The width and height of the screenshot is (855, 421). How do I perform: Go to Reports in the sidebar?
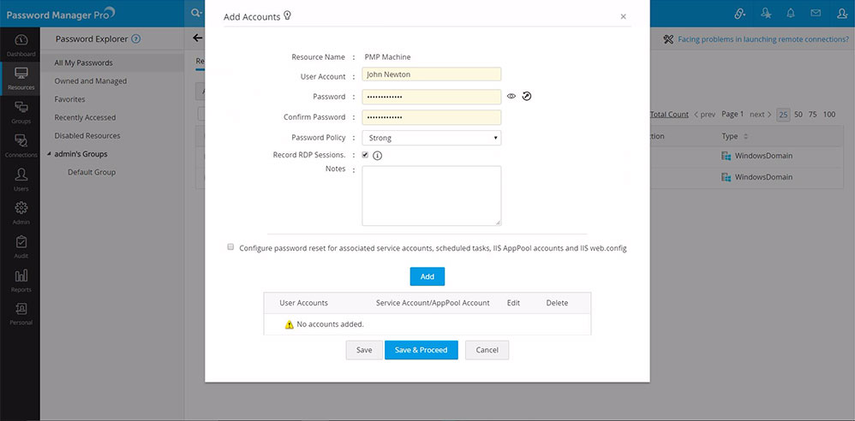[21, 280]
